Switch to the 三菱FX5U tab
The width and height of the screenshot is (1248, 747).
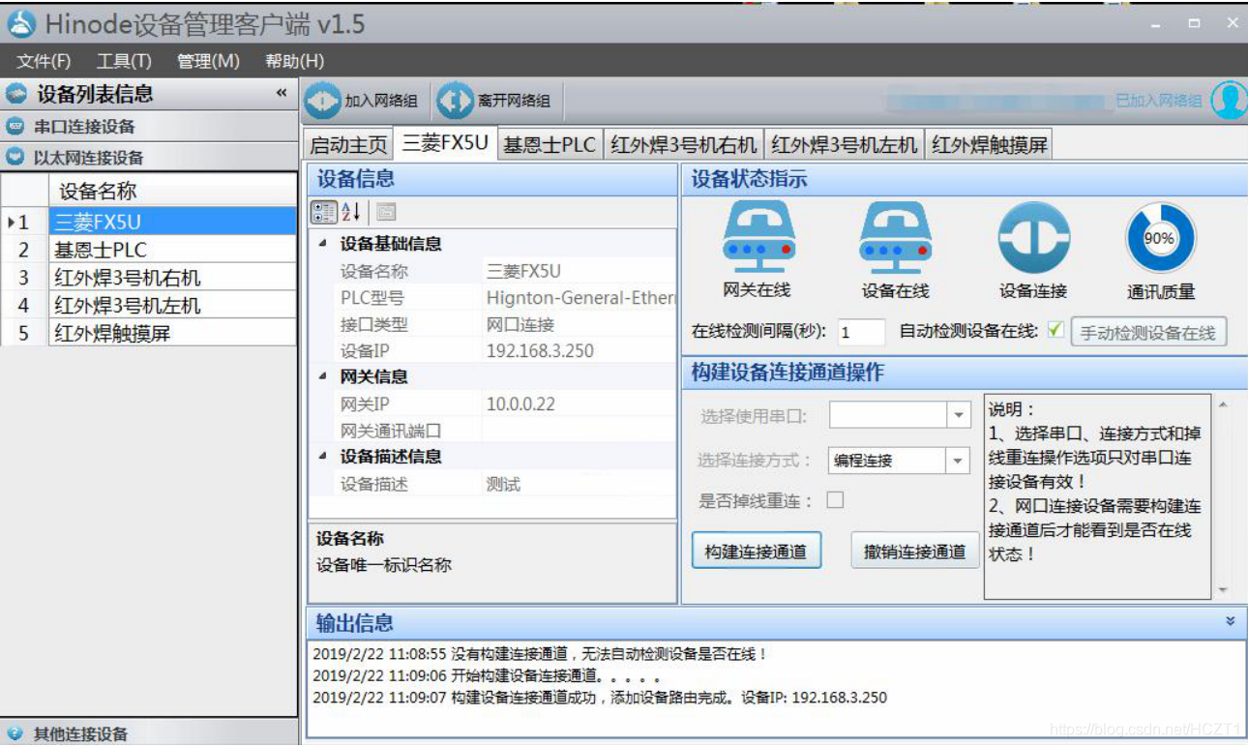point(445,143)
